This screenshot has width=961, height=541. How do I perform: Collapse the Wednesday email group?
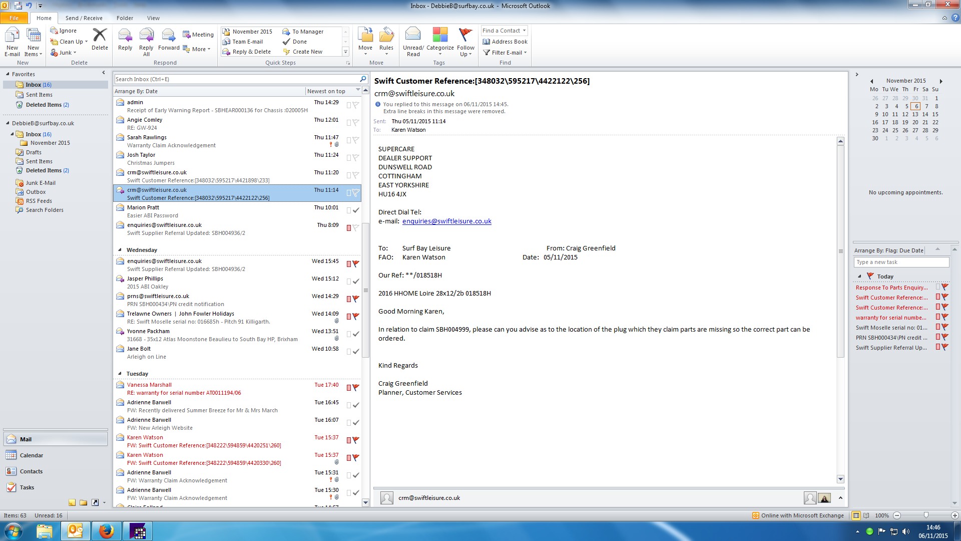click(x=120, y=250)
